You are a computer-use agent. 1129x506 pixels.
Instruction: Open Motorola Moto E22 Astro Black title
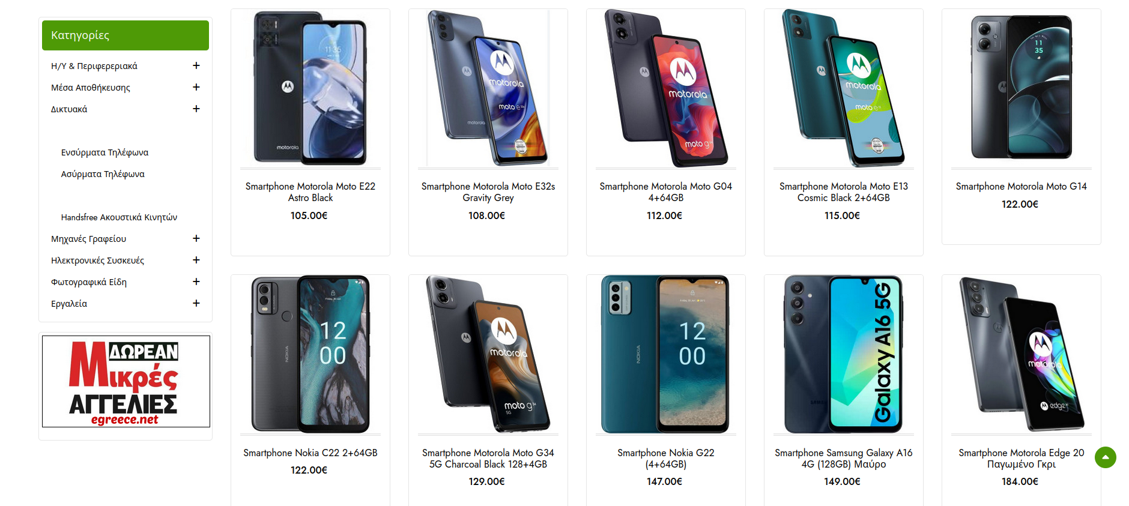310,192
